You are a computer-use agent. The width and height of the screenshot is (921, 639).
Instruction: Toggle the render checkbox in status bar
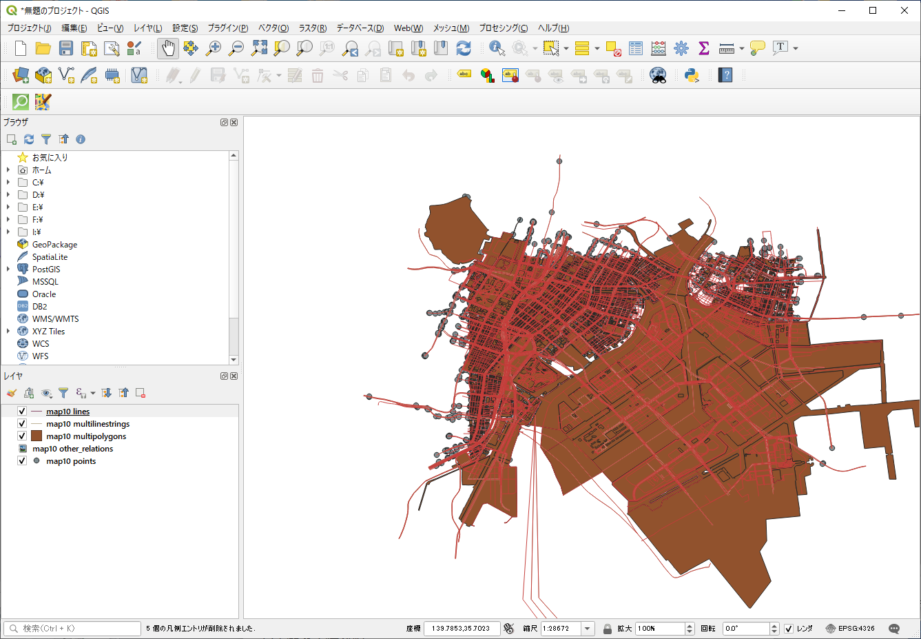789,629
